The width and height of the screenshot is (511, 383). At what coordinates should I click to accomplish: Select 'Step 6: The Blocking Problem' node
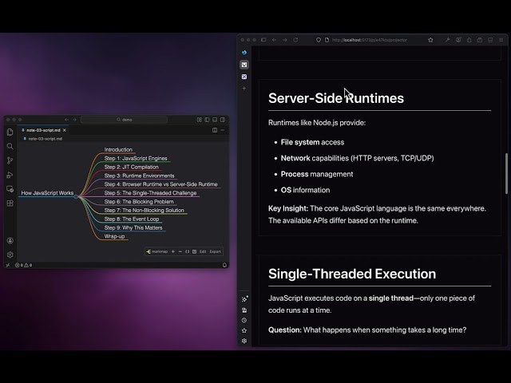pos(139,202)
